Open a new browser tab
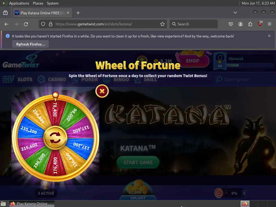 (x=78, y=13)
